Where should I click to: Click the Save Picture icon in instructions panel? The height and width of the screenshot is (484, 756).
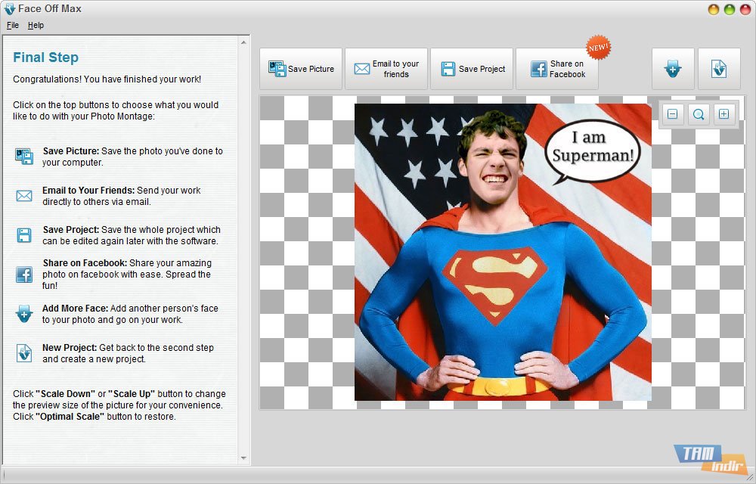pyautogui.click(x=24, y=157)
